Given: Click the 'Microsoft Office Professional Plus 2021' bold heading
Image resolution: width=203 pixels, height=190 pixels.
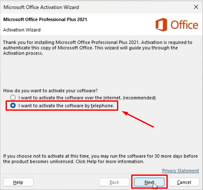Looking at the screenshot, I should tap(45, 19).
